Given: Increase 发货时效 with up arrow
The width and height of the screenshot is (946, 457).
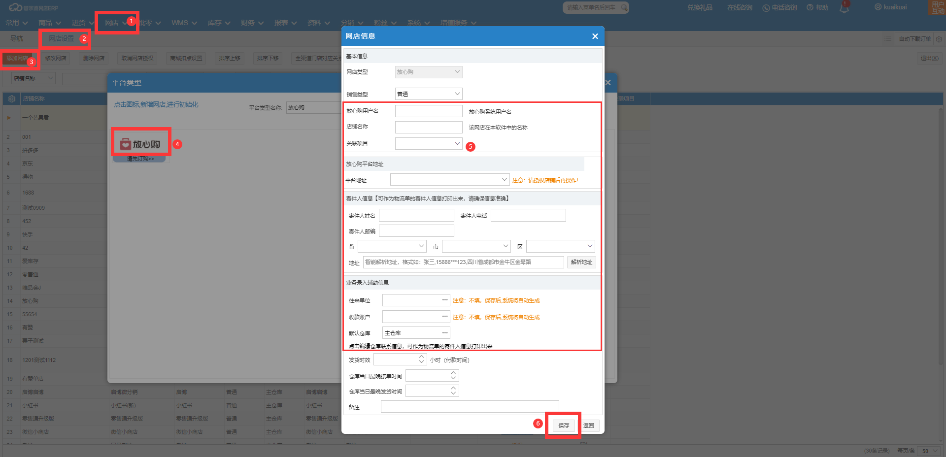Looking at the screenshot, I should point(421,357).
